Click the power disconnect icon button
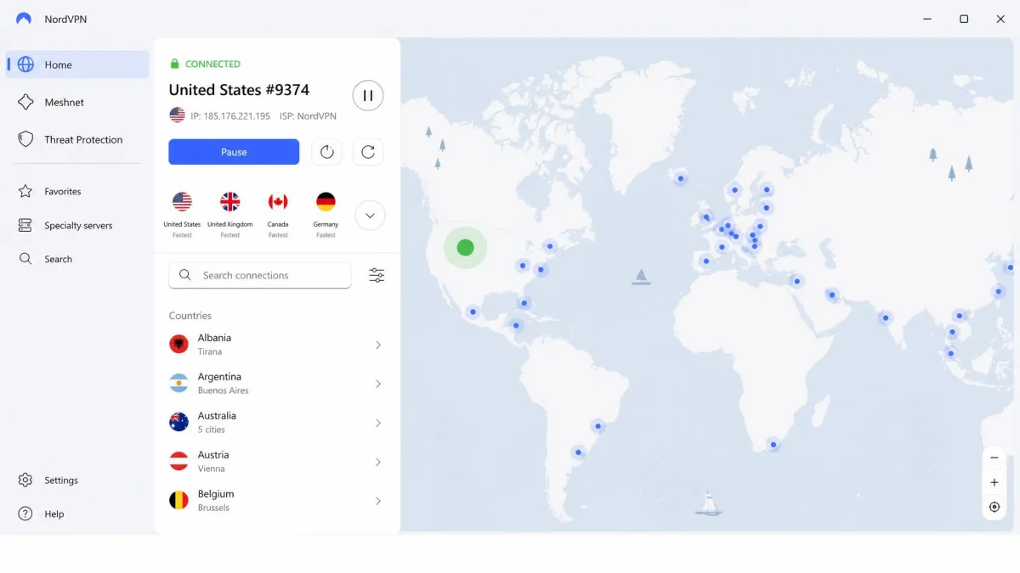The image size is (1020, 573). coord(327,152)
